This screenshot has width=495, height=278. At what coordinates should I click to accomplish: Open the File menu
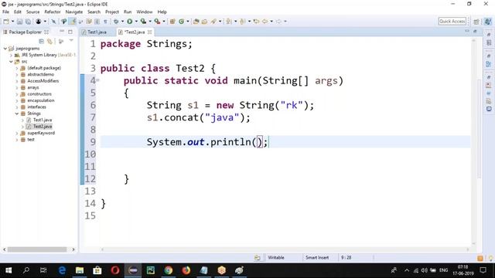5,12
